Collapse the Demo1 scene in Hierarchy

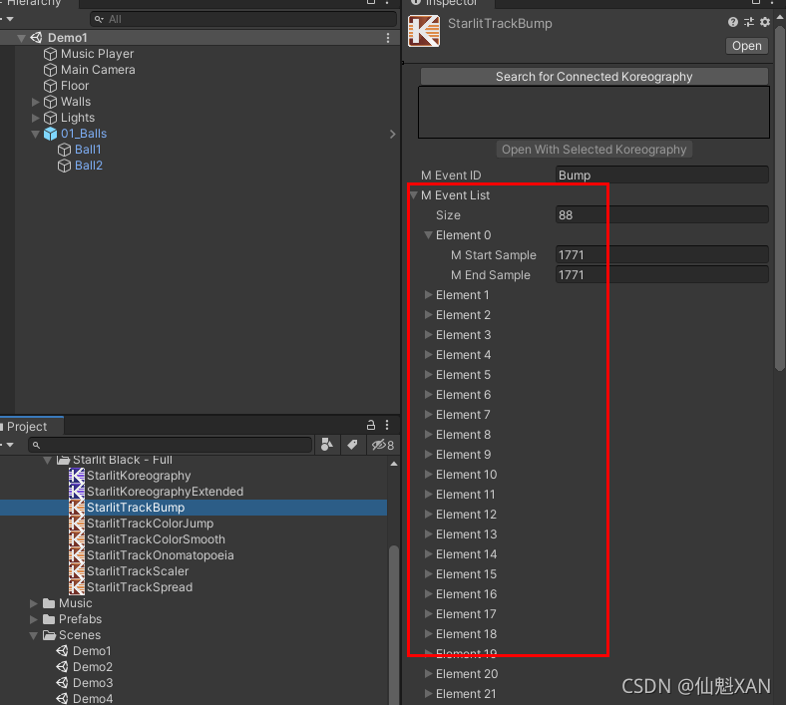(21, 38)
